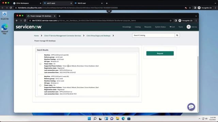Go to Home breadcrumb link

point(36,36)
